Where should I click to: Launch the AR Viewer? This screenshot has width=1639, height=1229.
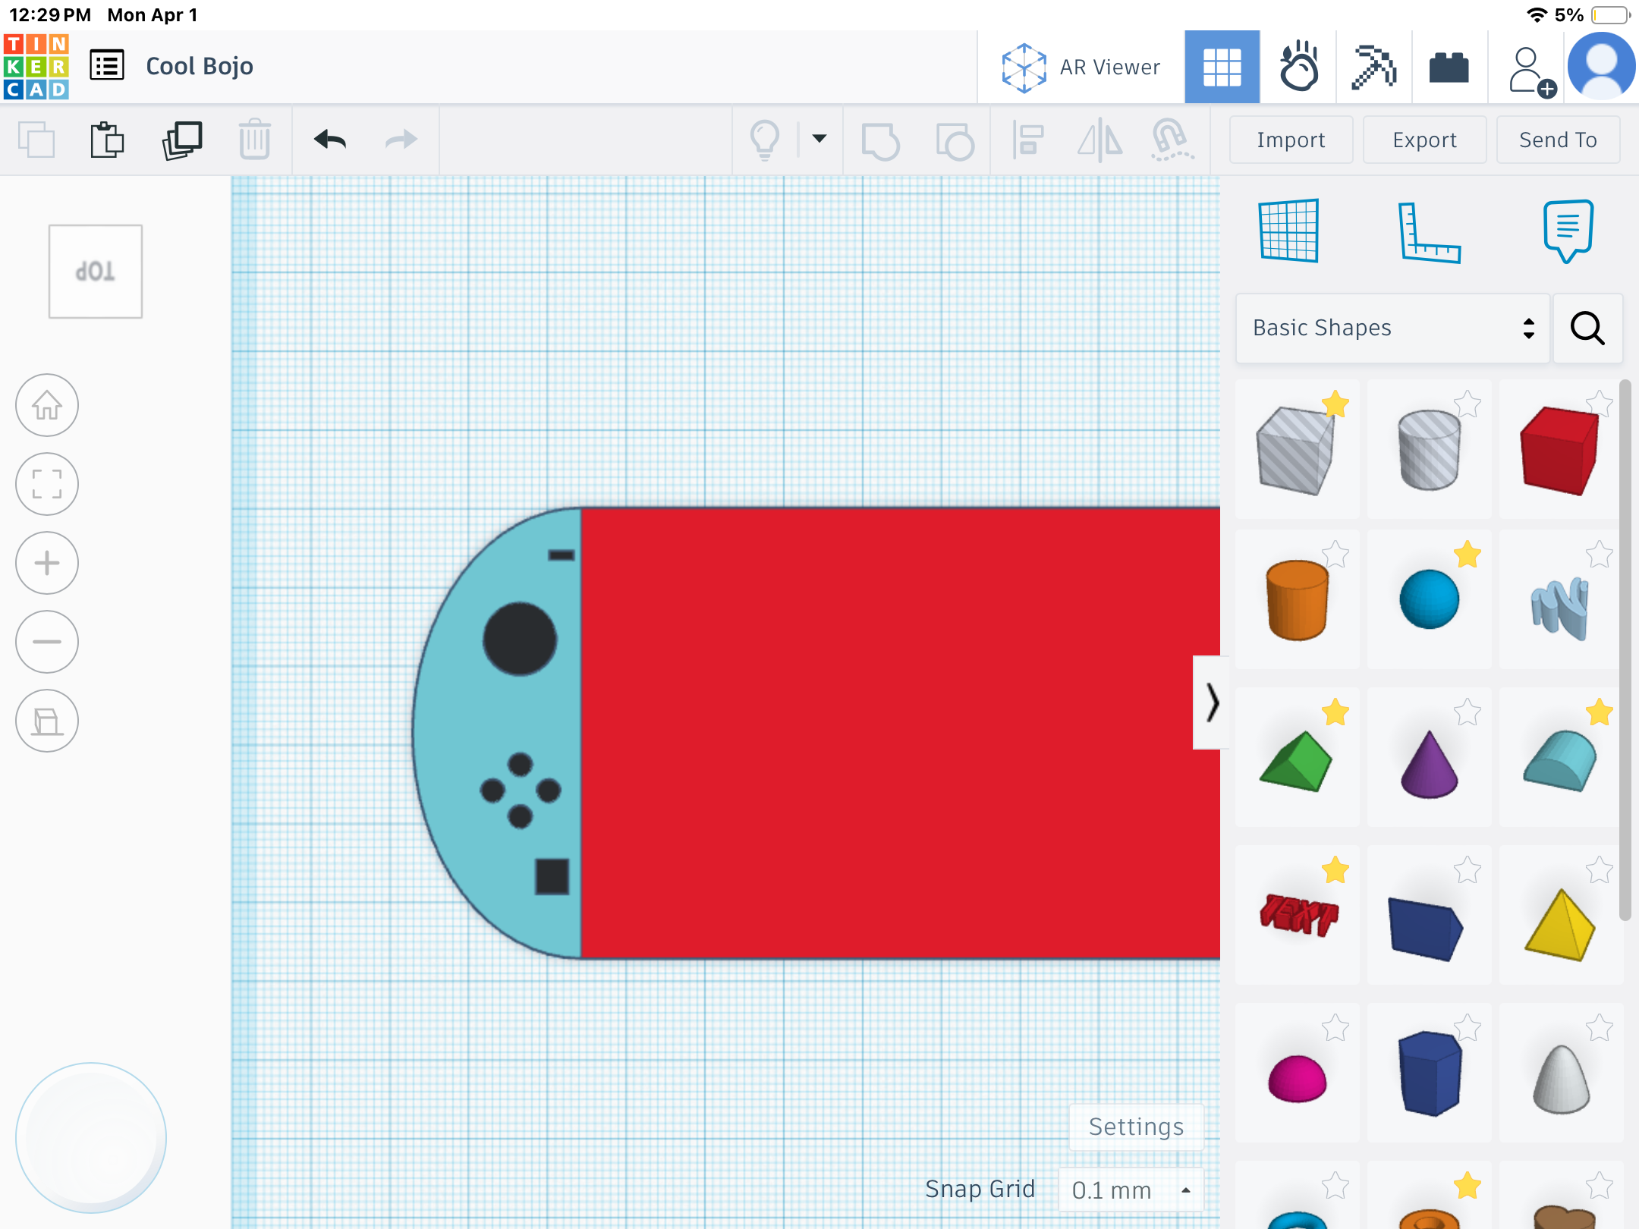click(x=1081, y=68)
